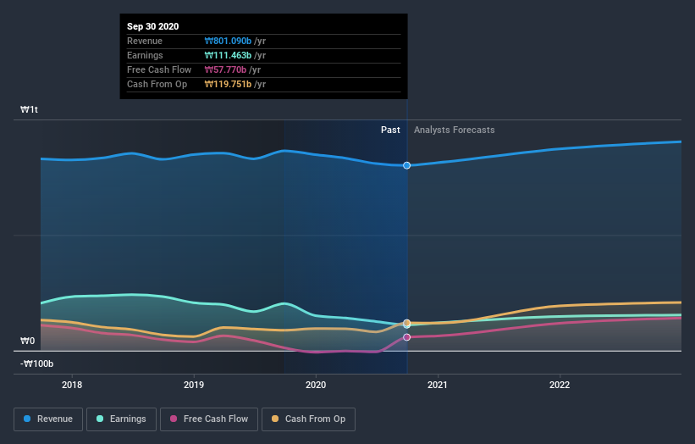Click the ₩119.751b cash from op value
The image size is (695, 444).
(228, 84)
